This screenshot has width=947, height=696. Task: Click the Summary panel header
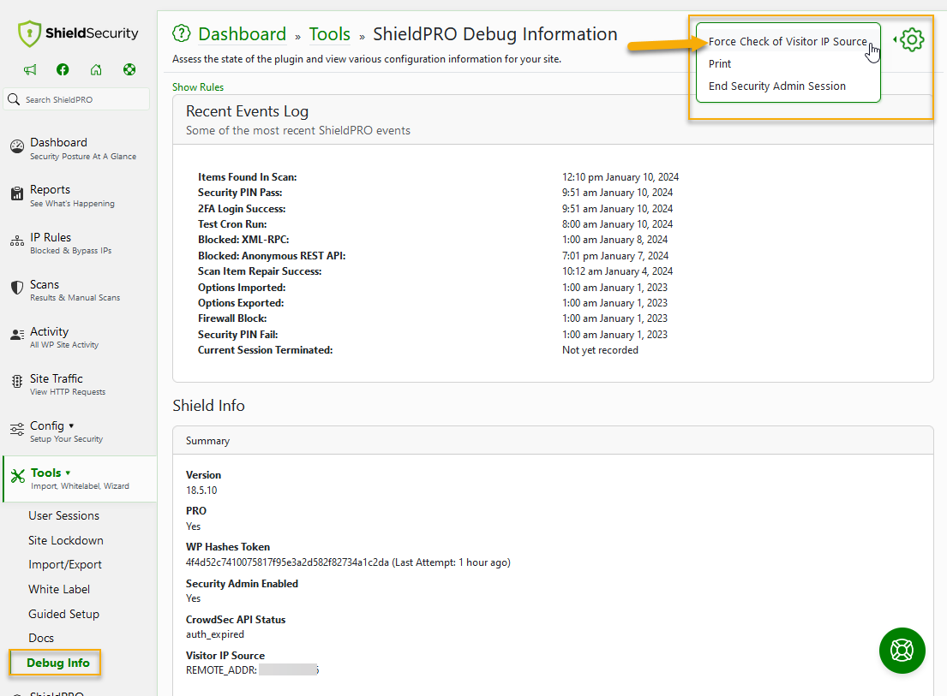click(554, 440)
